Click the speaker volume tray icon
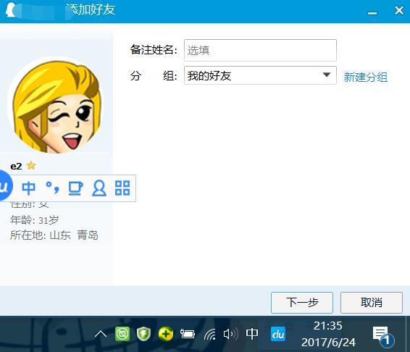 tap(231, 334)
